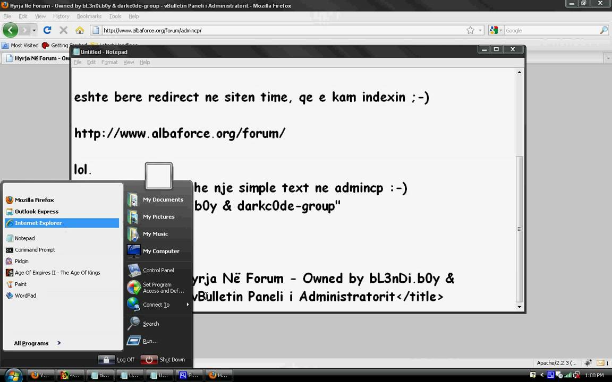Open Most Visited bookmarks folder

(20, 45)
